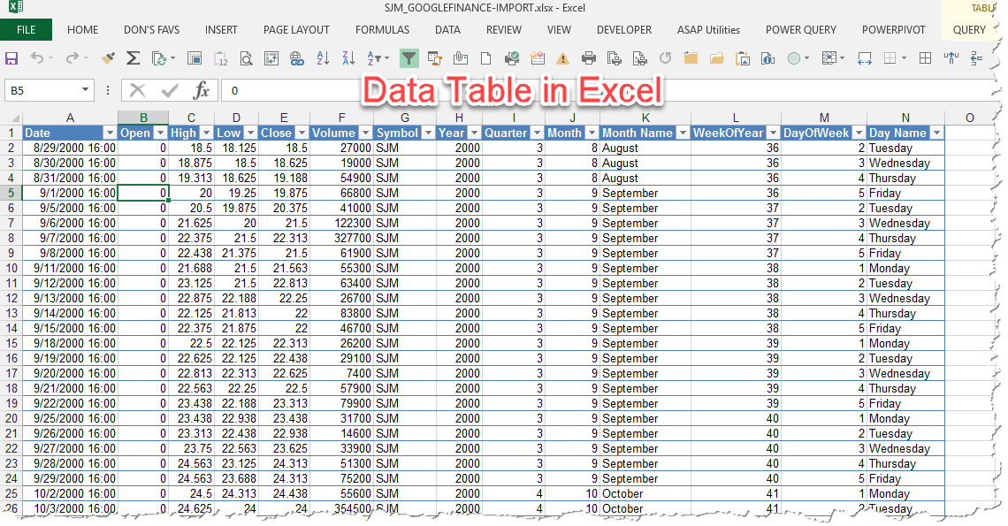
Task: Apply the Format Painter
Action: click(x=108, y=59)
